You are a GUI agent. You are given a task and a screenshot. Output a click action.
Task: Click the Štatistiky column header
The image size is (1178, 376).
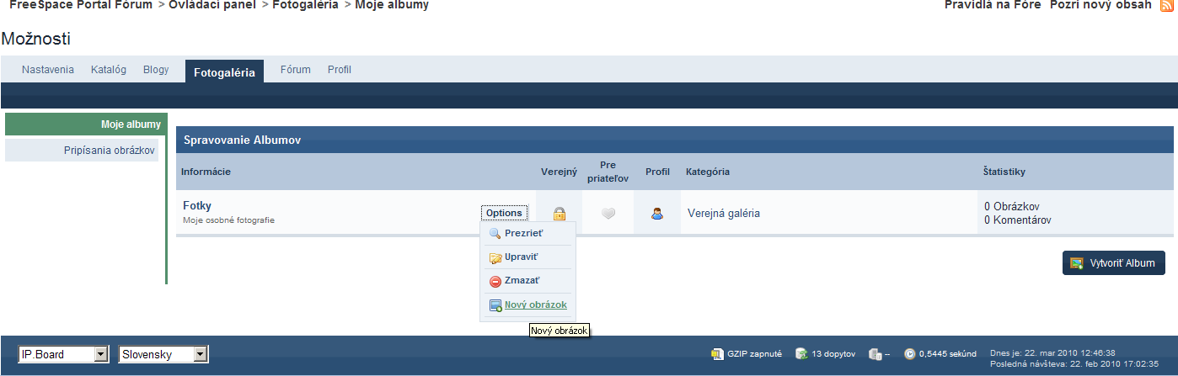point(1004,172)
